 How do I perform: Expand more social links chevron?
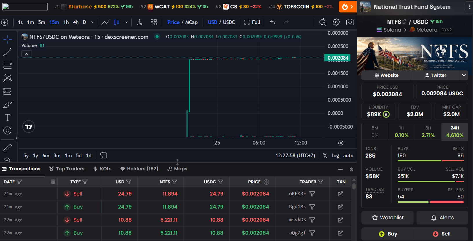tap(464, 75)
